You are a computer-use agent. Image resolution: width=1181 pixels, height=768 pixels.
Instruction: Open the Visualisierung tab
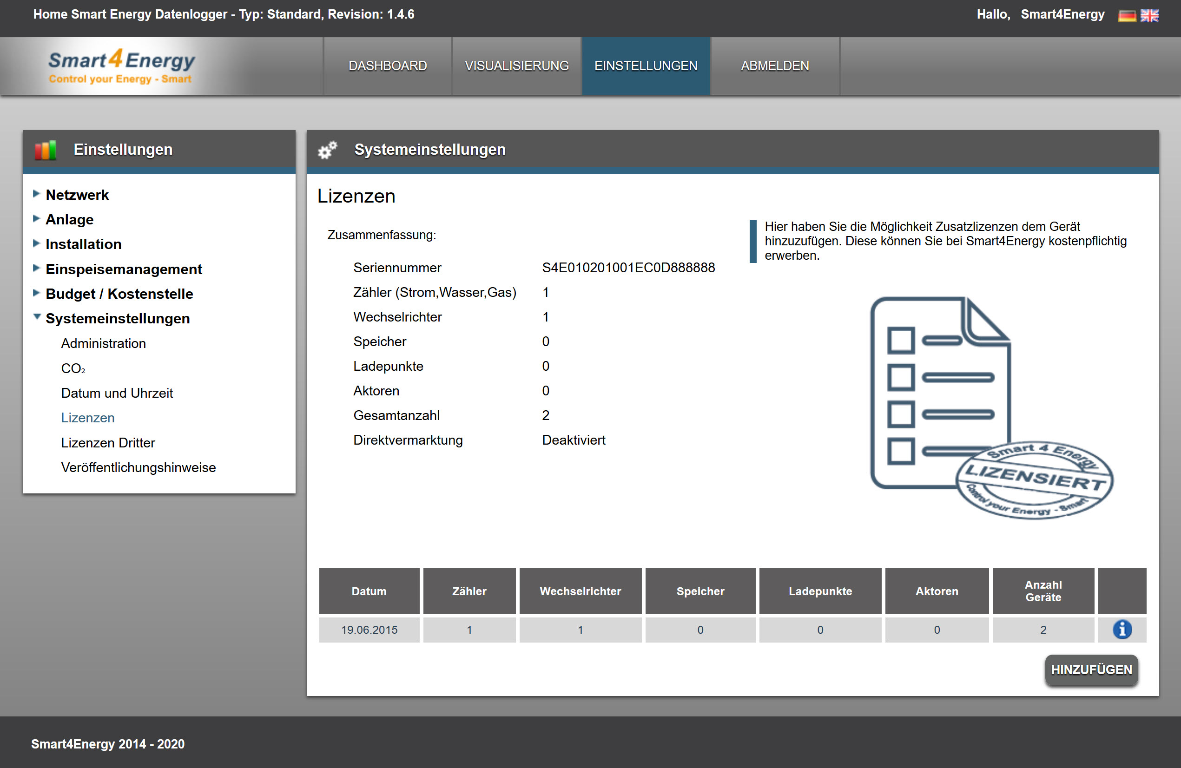tap(516, 66)
